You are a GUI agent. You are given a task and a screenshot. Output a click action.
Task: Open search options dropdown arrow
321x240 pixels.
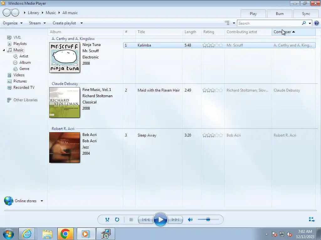tap(310, 23)
